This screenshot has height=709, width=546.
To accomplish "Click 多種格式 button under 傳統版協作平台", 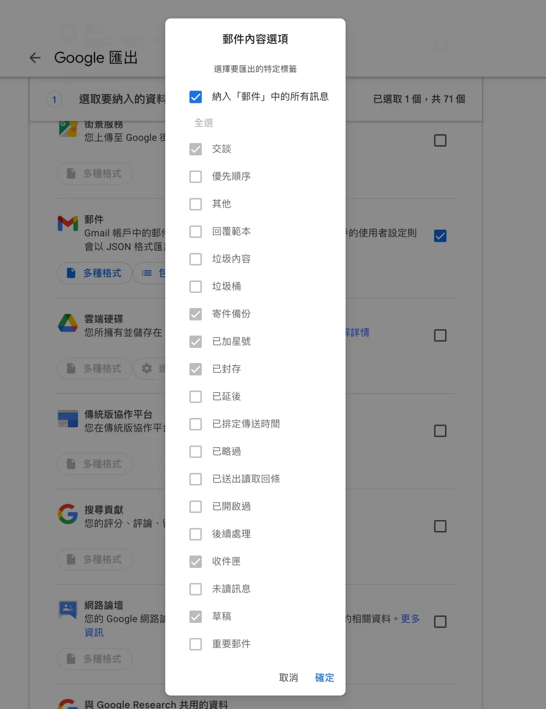I will [x=95, y=464].
